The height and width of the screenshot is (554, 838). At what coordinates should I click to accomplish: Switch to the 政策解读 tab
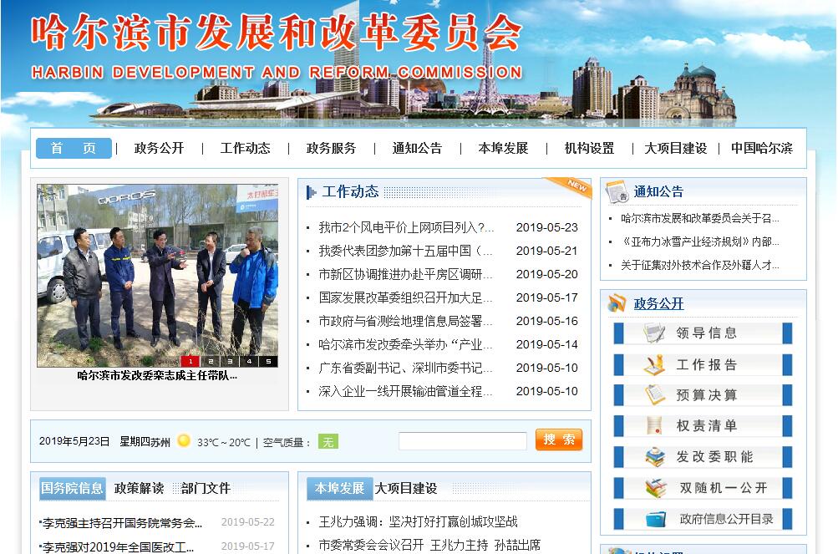pos(139,488)
